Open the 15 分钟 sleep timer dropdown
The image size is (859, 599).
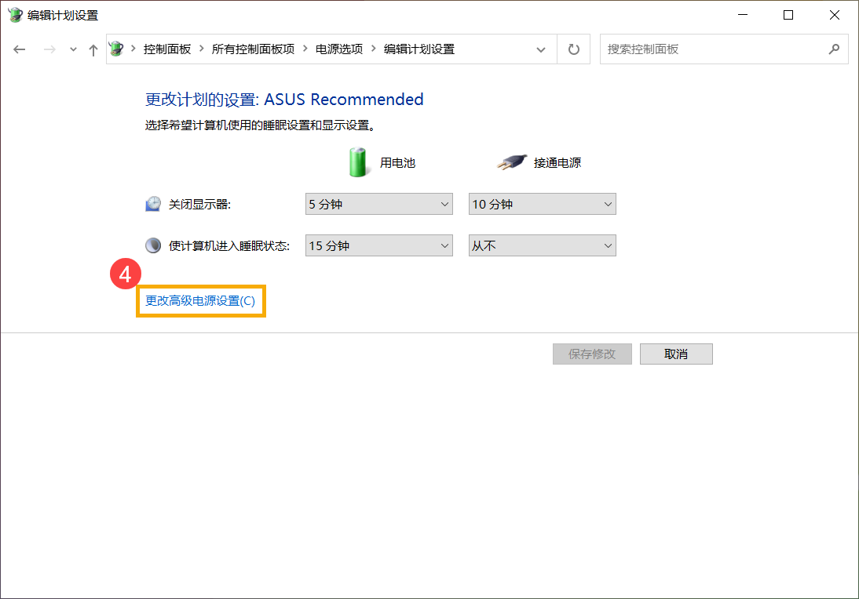tap(378, 245)
